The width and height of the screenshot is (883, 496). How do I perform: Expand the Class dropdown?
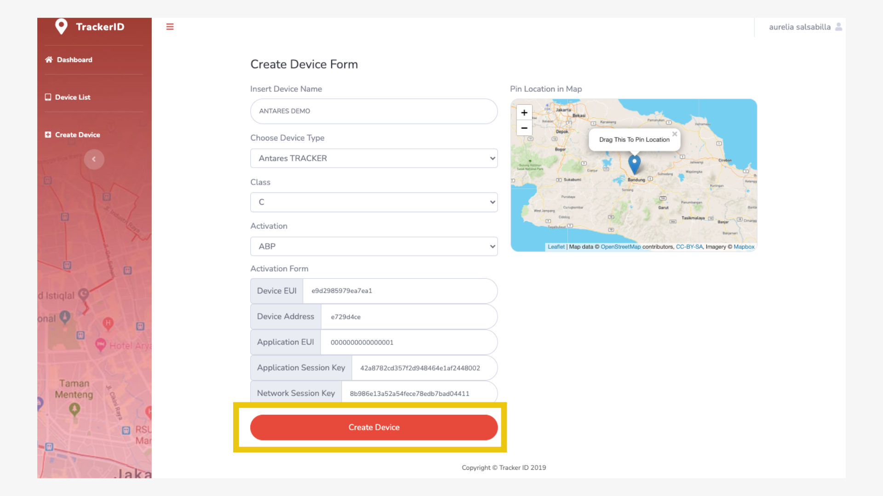(373, 202)
